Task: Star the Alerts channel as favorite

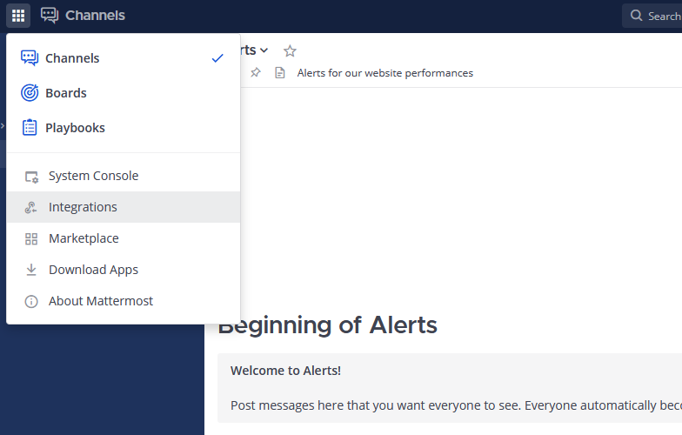Action: click(290, 50)
